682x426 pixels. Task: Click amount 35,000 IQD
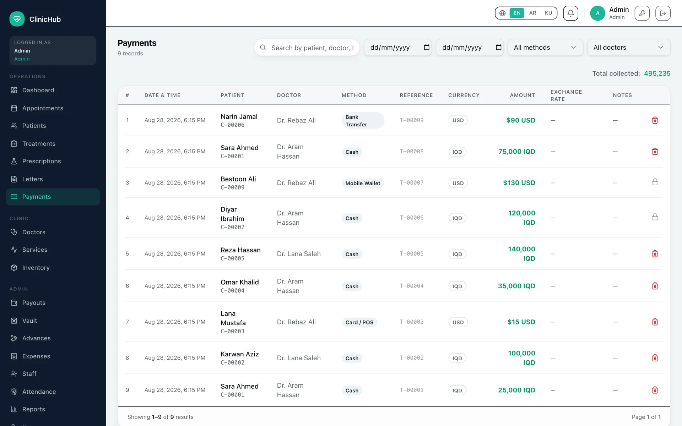tap(516, 286)
